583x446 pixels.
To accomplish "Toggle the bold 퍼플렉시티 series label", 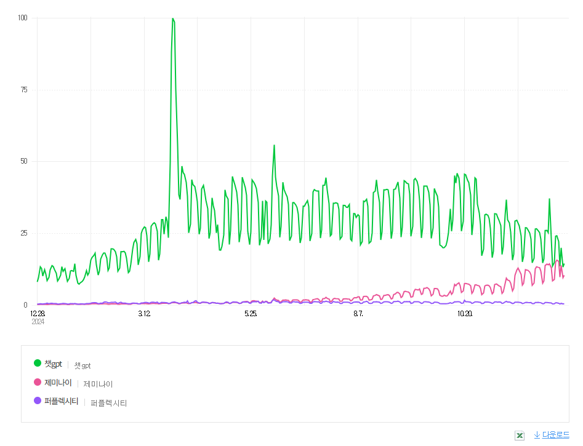I will [x=62, y=401].
